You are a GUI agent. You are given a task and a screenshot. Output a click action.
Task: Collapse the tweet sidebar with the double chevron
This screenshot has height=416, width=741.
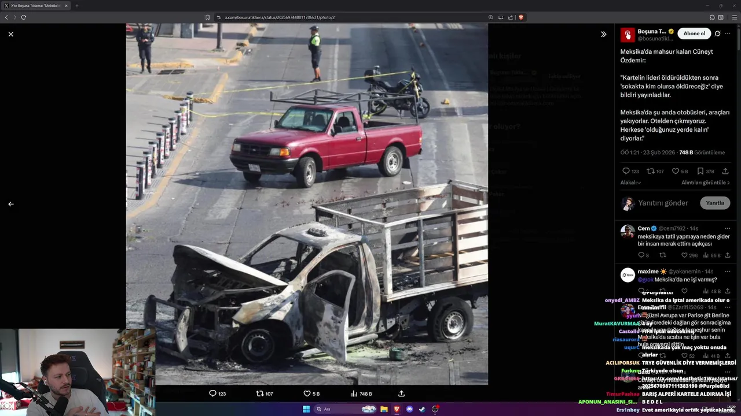(603, 34)
